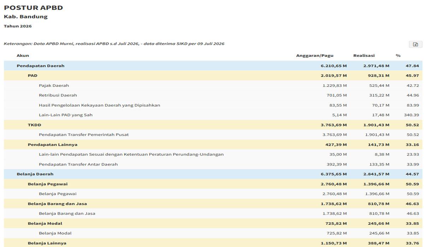Select the Belanja Daerah row
The width and height of the screenshot is (424, 247).
(213, 174)
